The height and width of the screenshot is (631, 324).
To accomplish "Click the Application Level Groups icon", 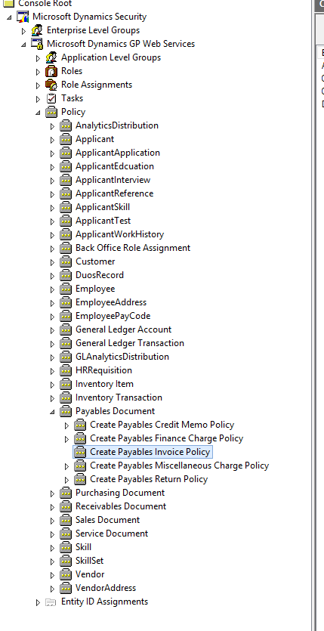I will (x=51, y=57).
